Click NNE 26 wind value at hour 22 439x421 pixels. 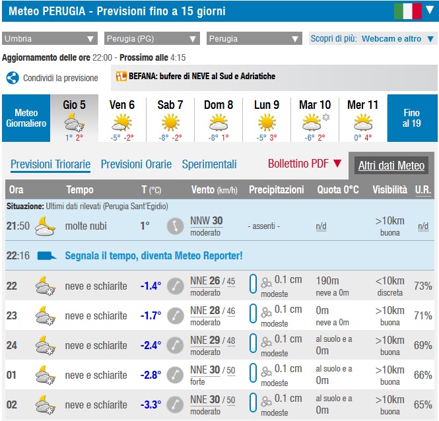coord(205,280)
